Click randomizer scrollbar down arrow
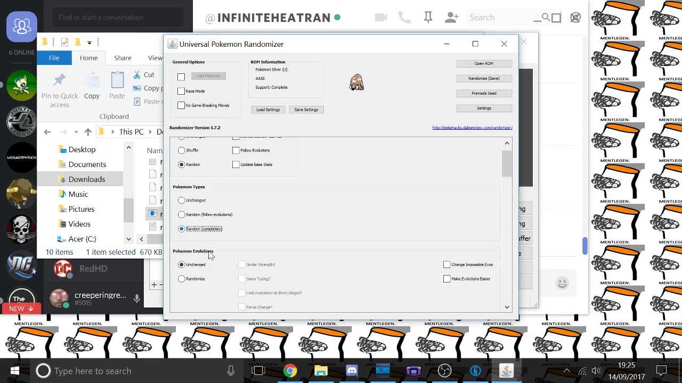The width and height of the screenshot is (682, 383). click(x=507, y=307)
